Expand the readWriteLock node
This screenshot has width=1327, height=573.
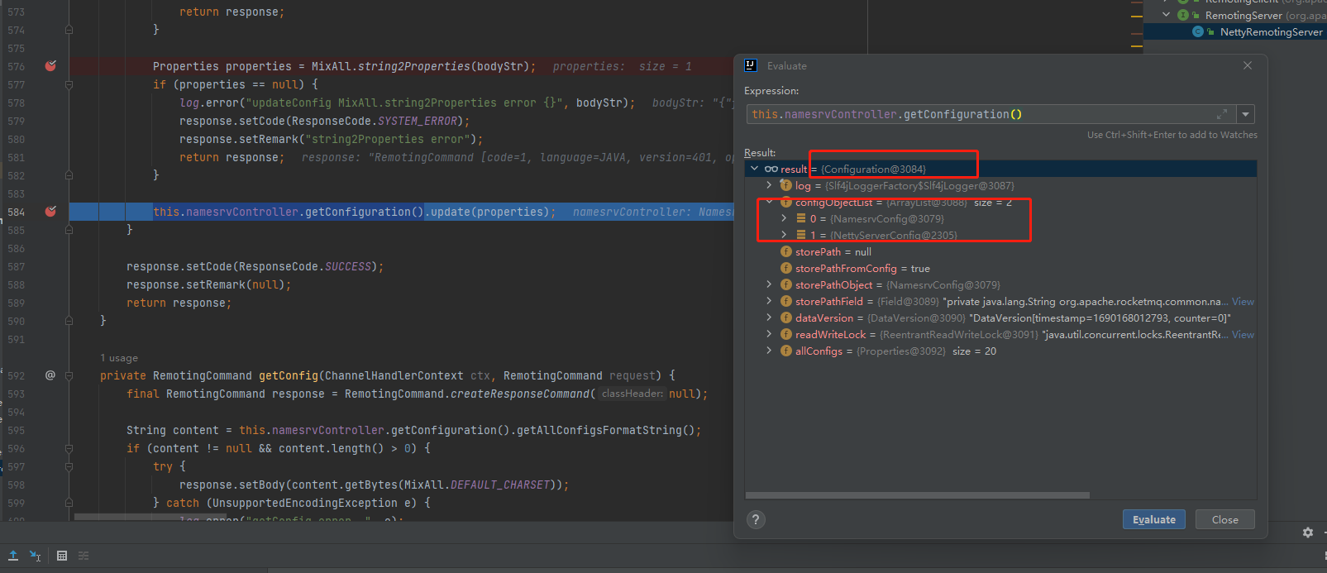pos(769,334)
